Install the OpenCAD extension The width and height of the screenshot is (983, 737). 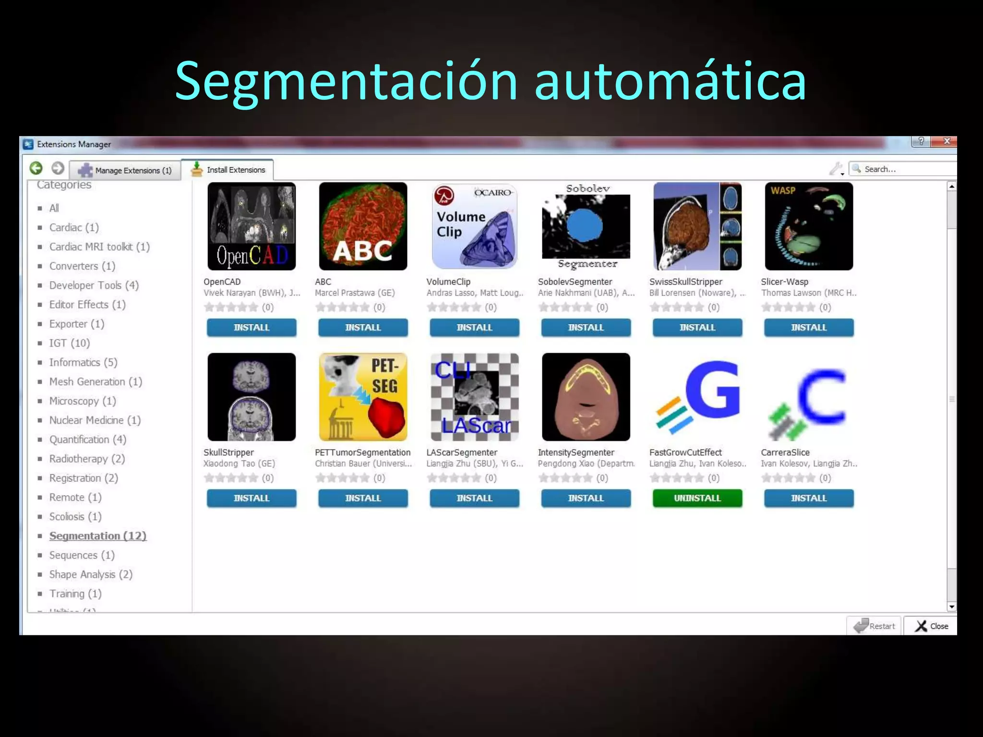252,327
